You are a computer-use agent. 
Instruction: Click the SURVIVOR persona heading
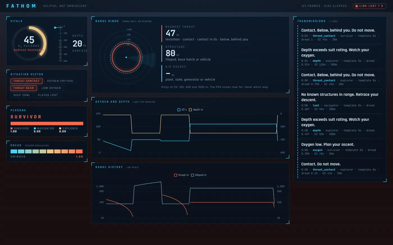click(26, 117)
